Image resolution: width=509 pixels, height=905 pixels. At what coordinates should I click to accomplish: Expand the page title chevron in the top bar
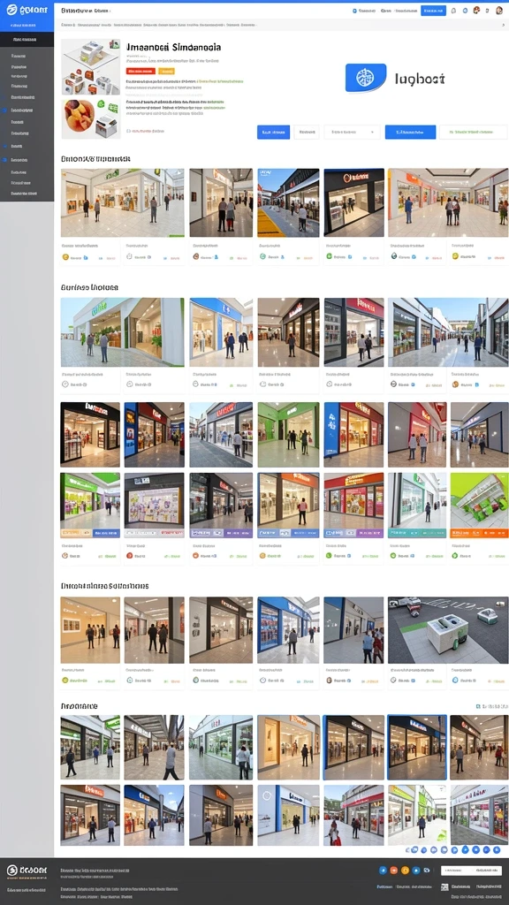pyautogui.click(x=110, y=11)
